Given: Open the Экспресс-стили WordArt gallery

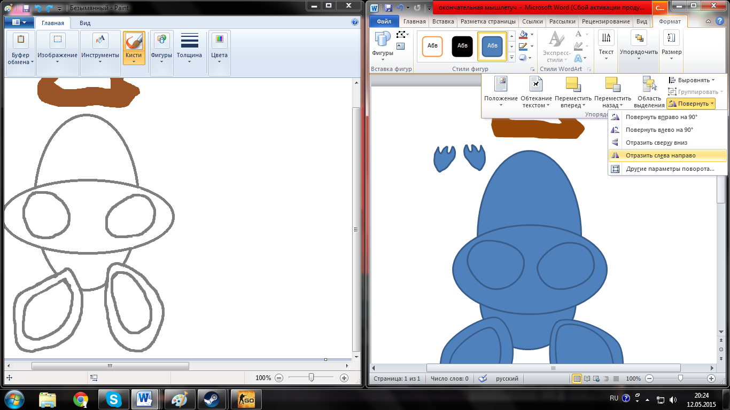Looking at the screenshot, I should coord(556,46).
